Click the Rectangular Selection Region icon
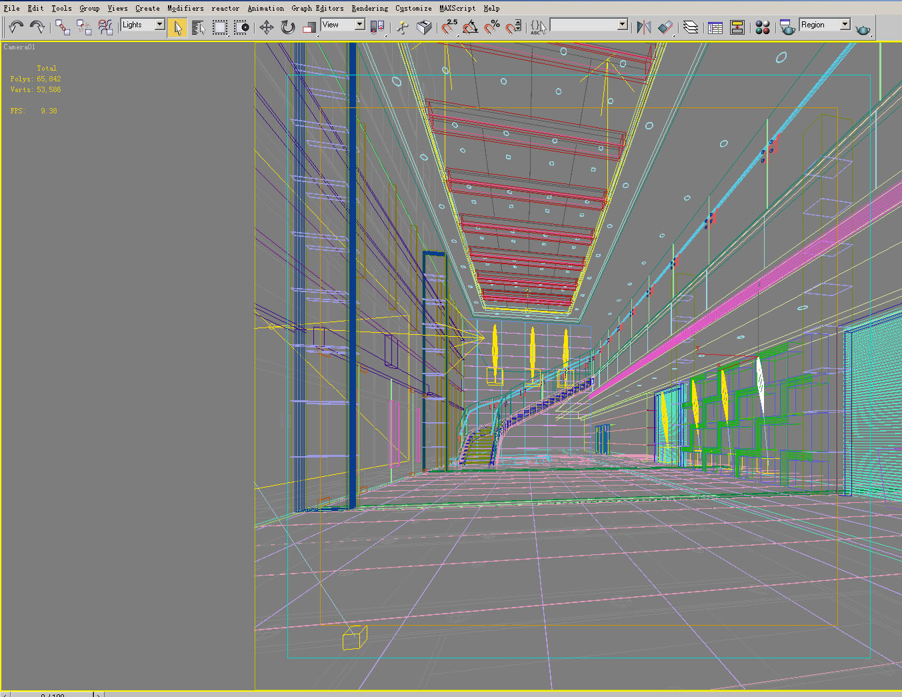Screen dimensions: 902x697 (220, 27)
